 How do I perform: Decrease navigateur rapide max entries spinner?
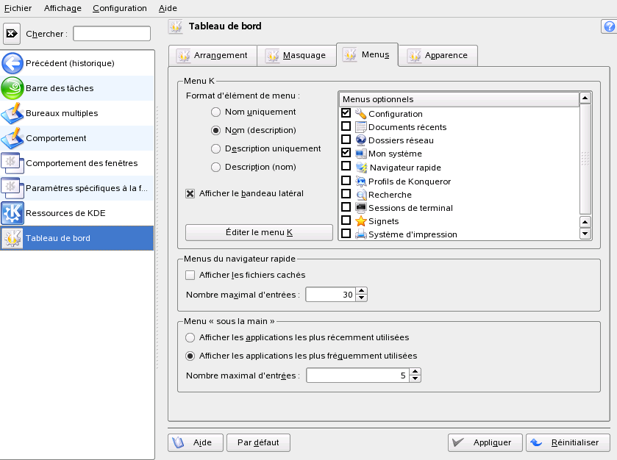(362, 298)
